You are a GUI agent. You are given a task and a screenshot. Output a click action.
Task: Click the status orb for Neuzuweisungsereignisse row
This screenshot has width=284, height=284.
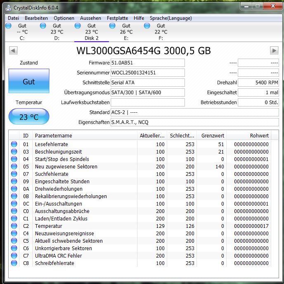click(x=14, y=233)
